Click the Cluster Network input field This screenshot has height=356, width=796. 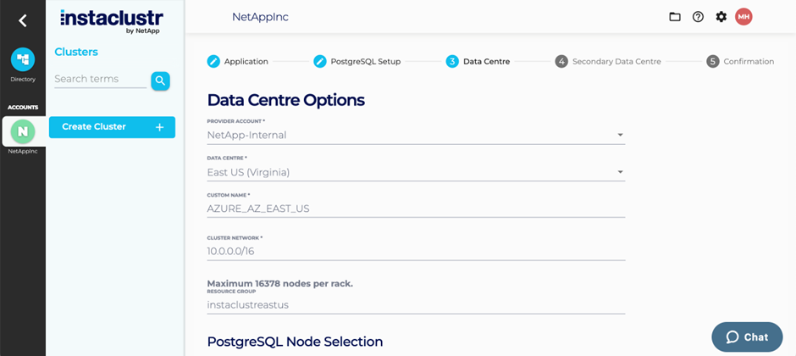point(416,251)
